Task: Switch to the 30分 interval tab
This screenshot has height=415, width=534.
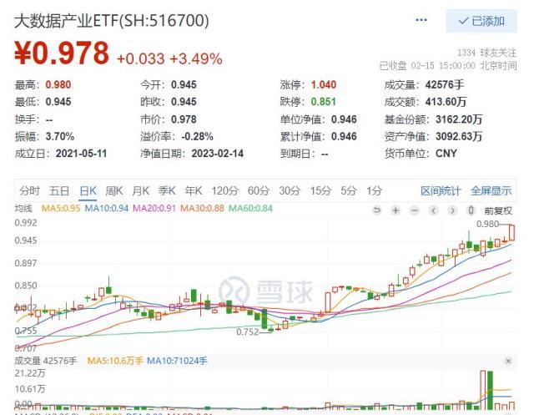Action: pos(290,191)
